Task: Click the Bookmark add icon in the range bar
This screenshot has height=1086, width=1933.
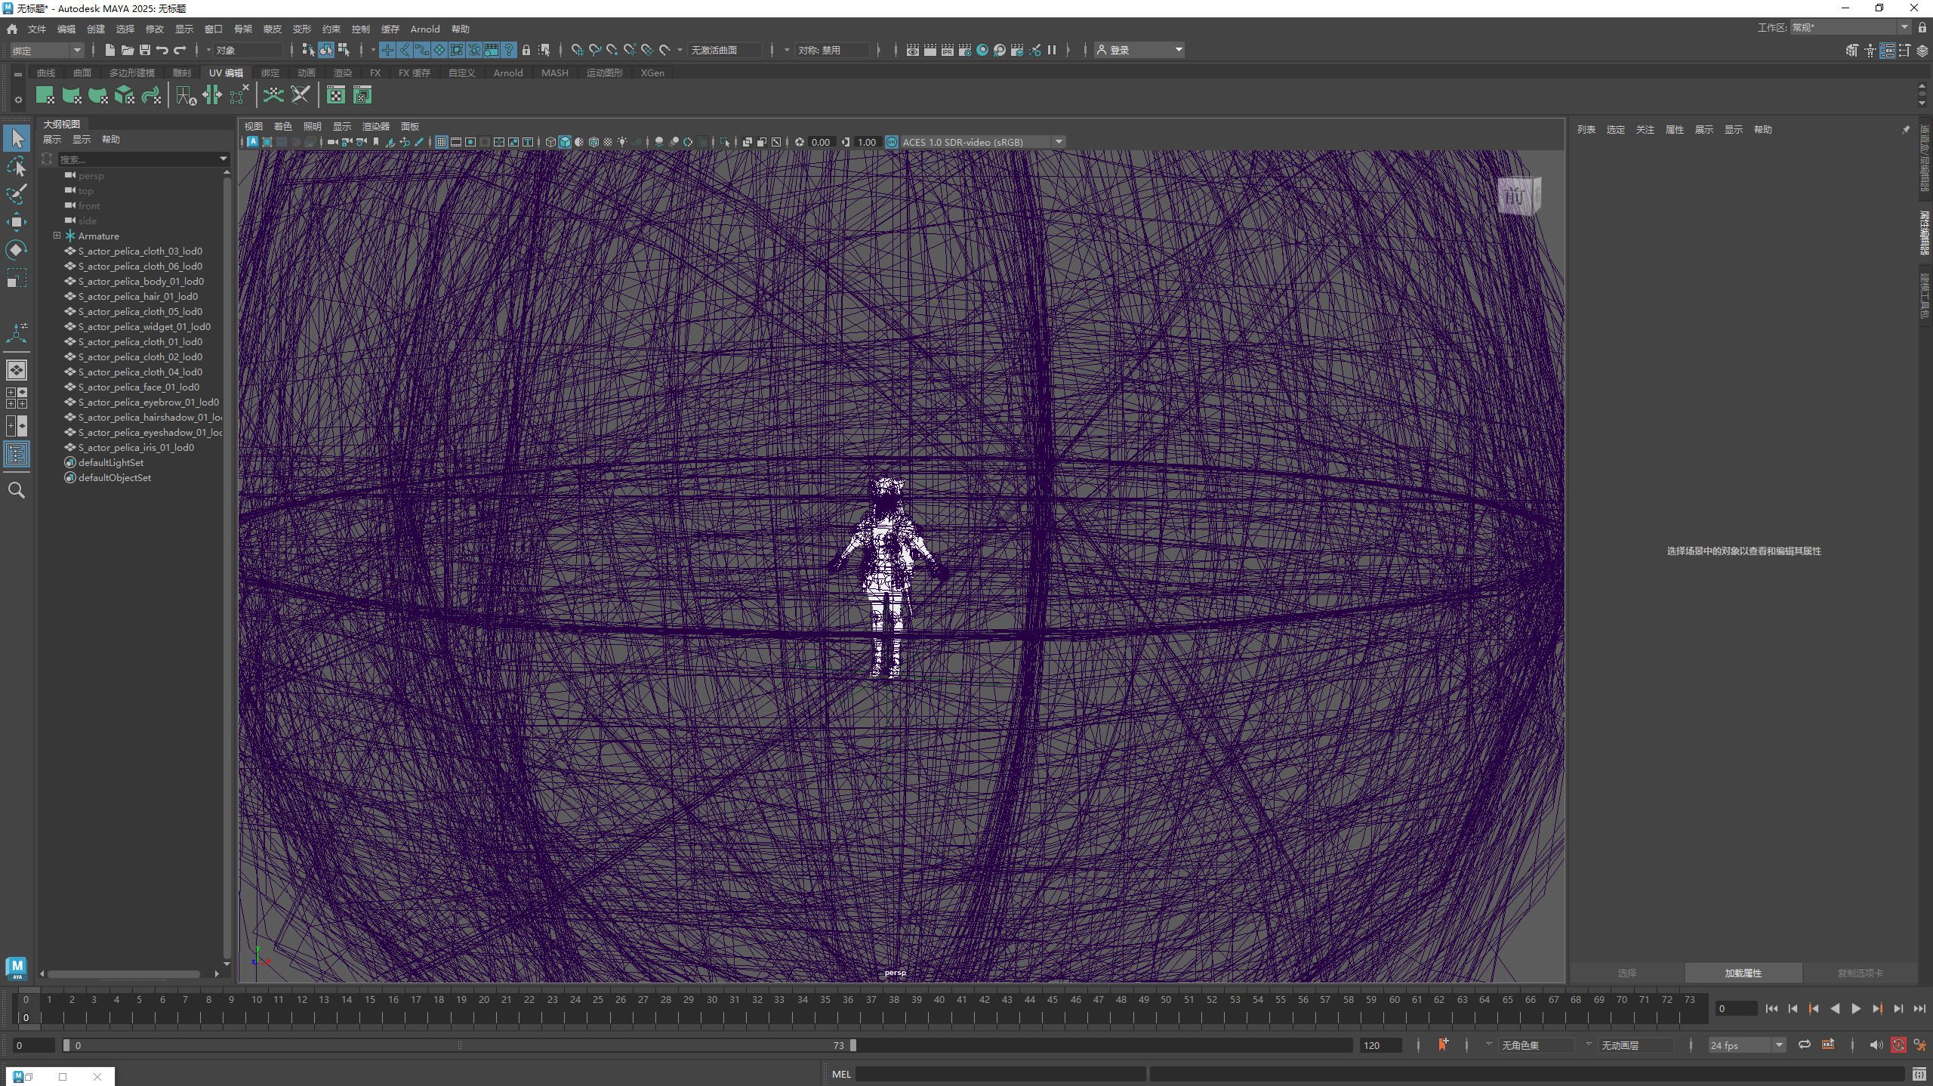Action: (1443, 1044)
